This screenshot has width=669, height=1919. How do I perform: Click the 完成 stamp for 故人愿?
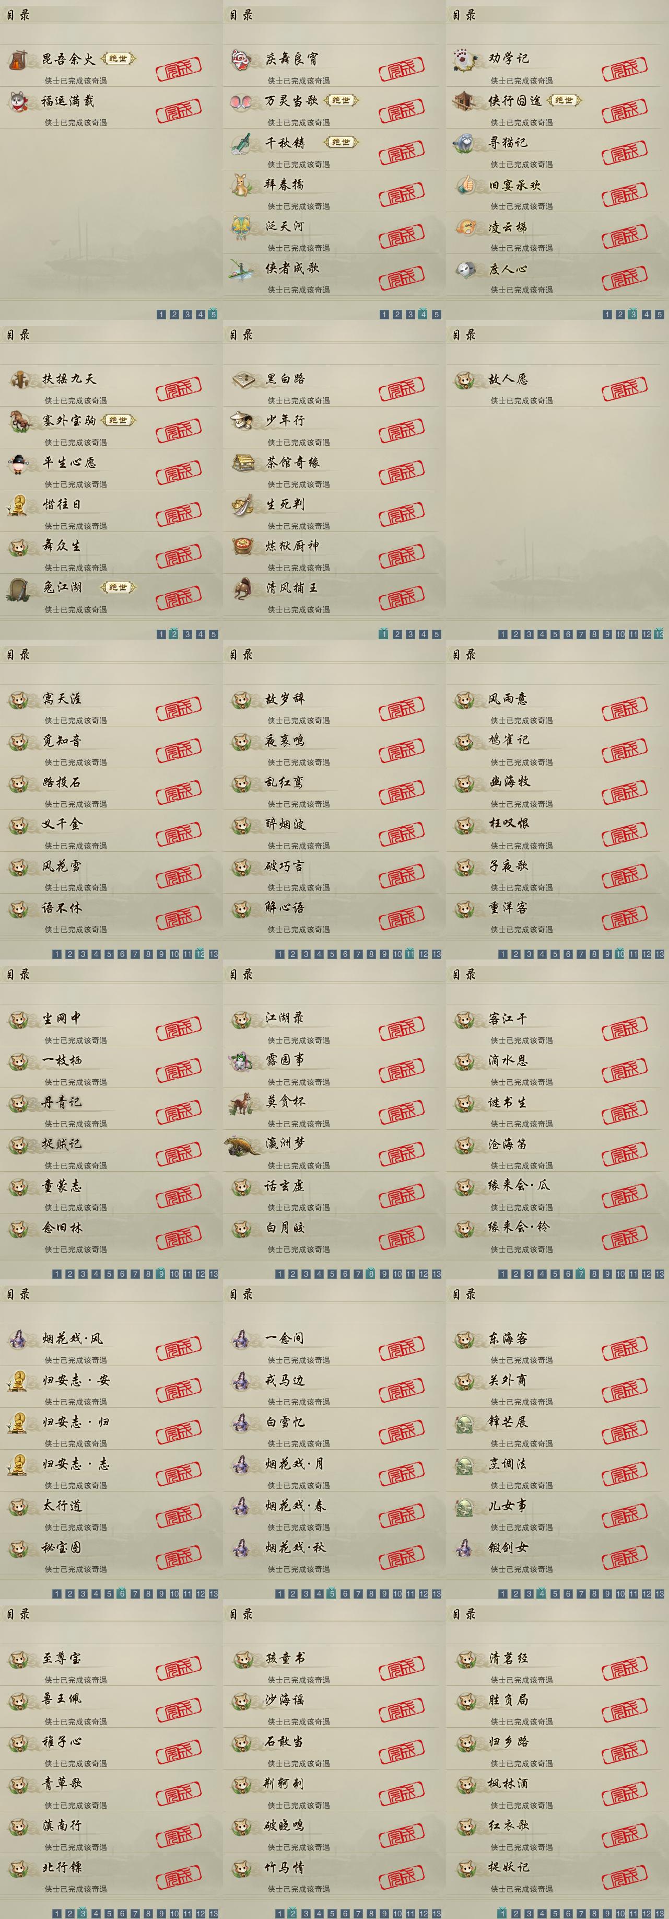pos(625,390)
